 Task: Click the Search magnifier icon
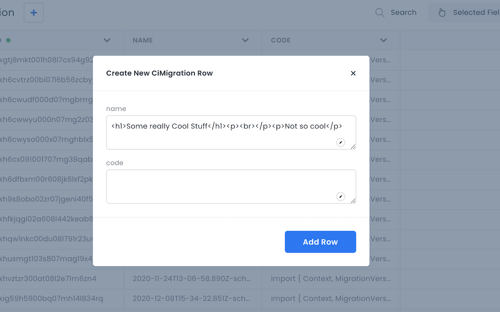click(x=380, y=12)
